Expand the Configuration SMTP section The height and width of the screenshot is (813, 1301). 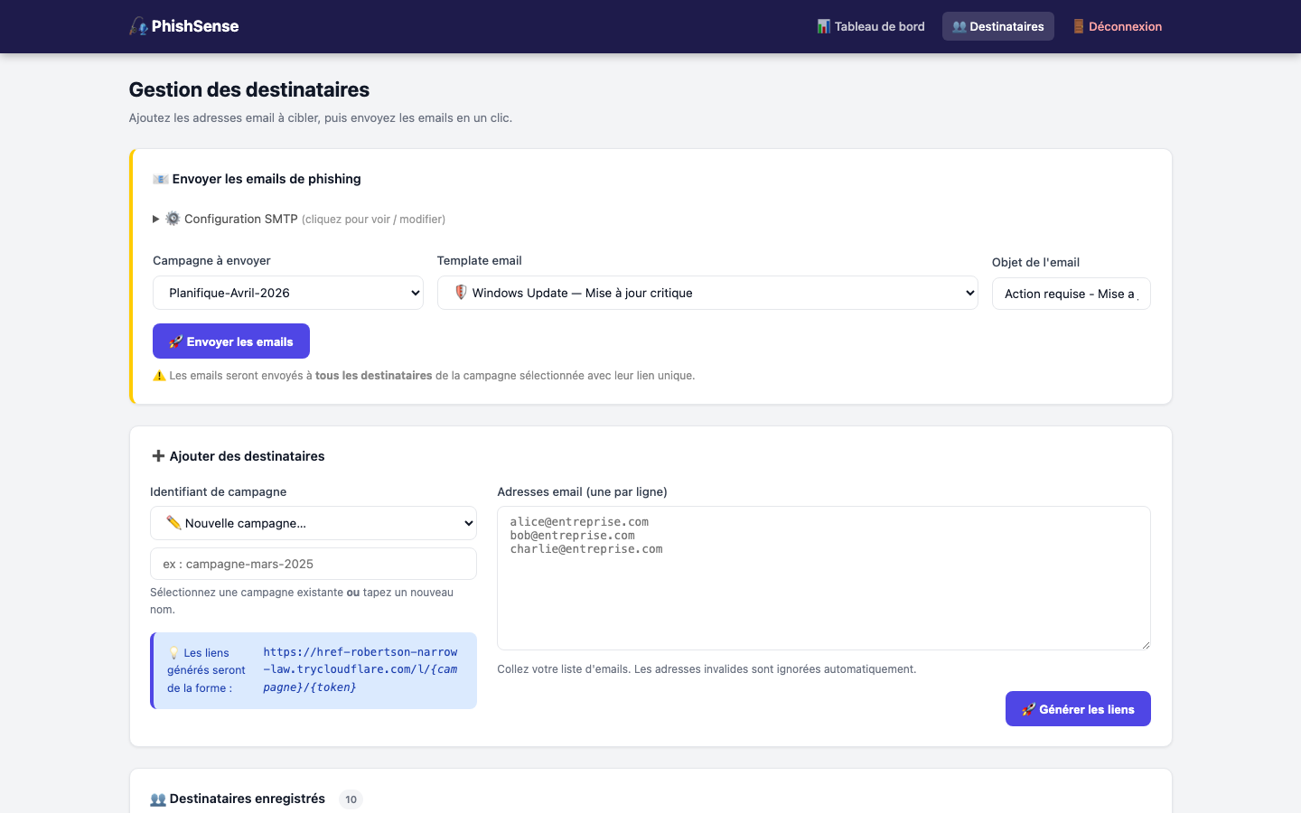(299, 219)
